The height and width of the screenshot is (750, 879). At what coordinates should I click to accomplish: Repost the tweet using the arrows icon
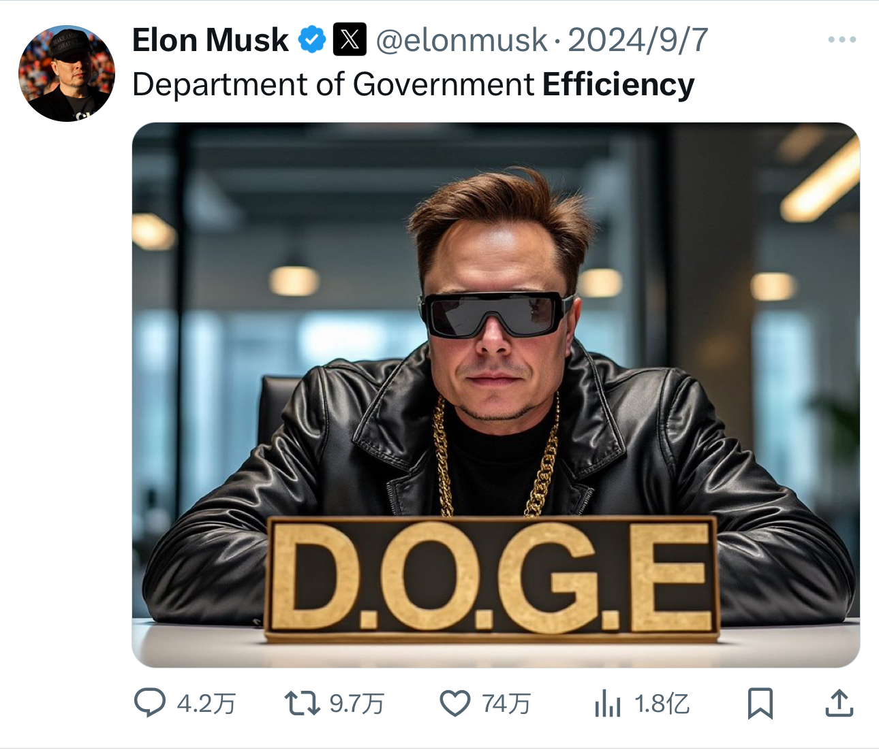tap(302, 703)
